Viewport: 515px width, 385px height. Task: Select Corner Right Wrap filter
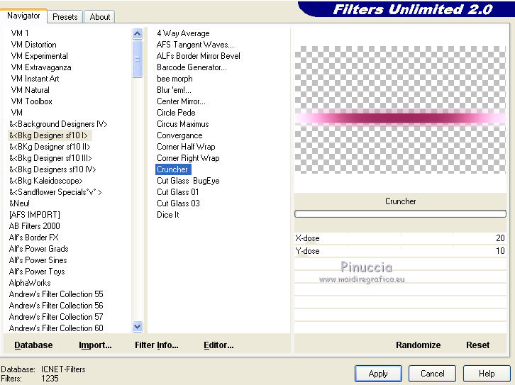[188, 158]
